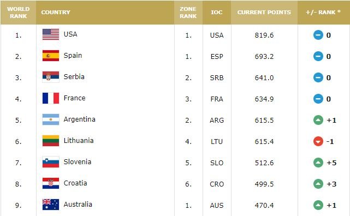Click Lithuania's red down-arrow rank indicator
Screen dimensions: 350x216
318,141
